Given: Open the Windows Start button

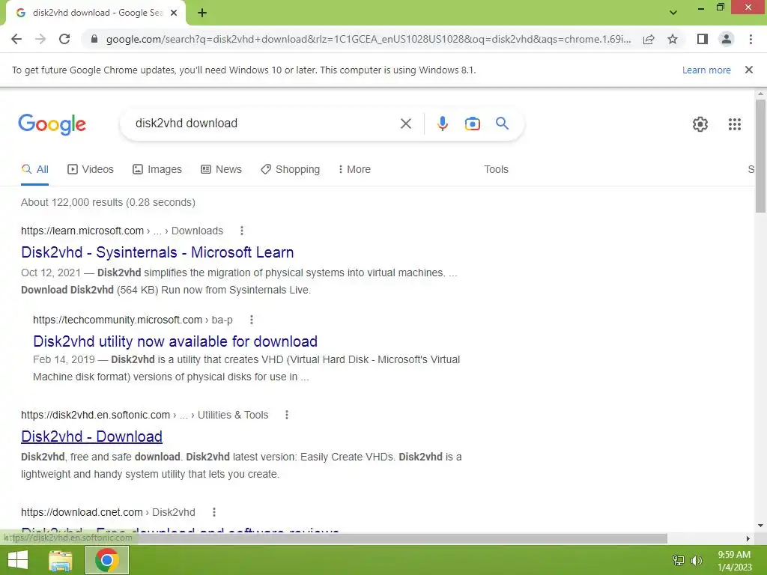Looking at the screenshot, I should 18,560.
